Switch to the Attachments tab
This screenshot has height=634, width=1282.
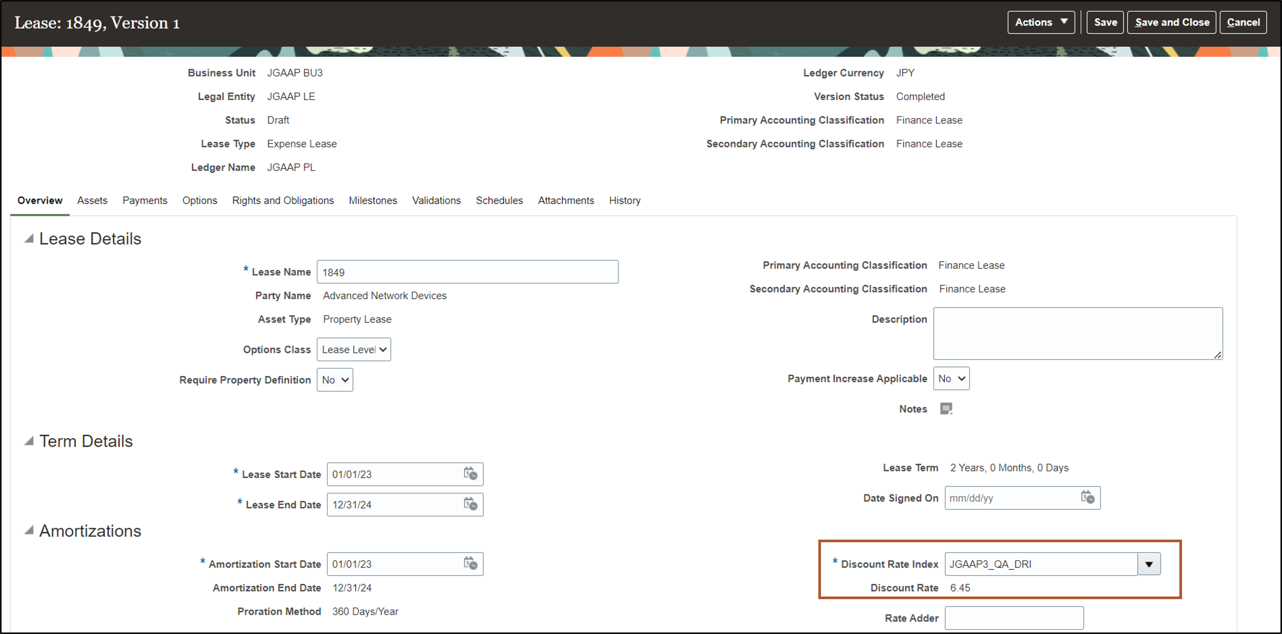[566, 200]
